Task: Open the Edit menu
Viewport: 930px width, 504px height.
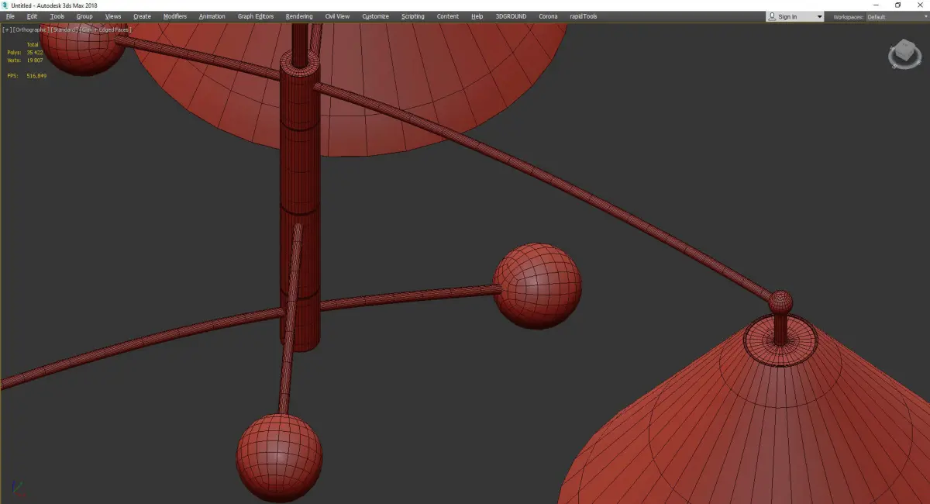Action: pos(32,16)
